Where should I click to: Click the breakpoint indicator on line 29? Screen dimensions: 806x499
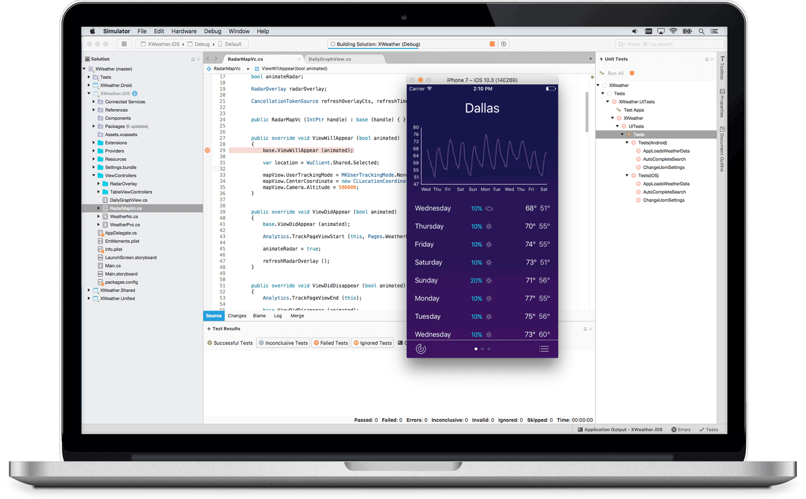tap(207, 150)
